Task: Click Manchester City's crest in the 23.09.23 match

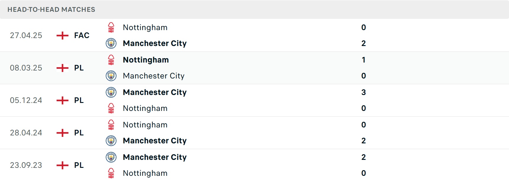Action: point(111,157)
